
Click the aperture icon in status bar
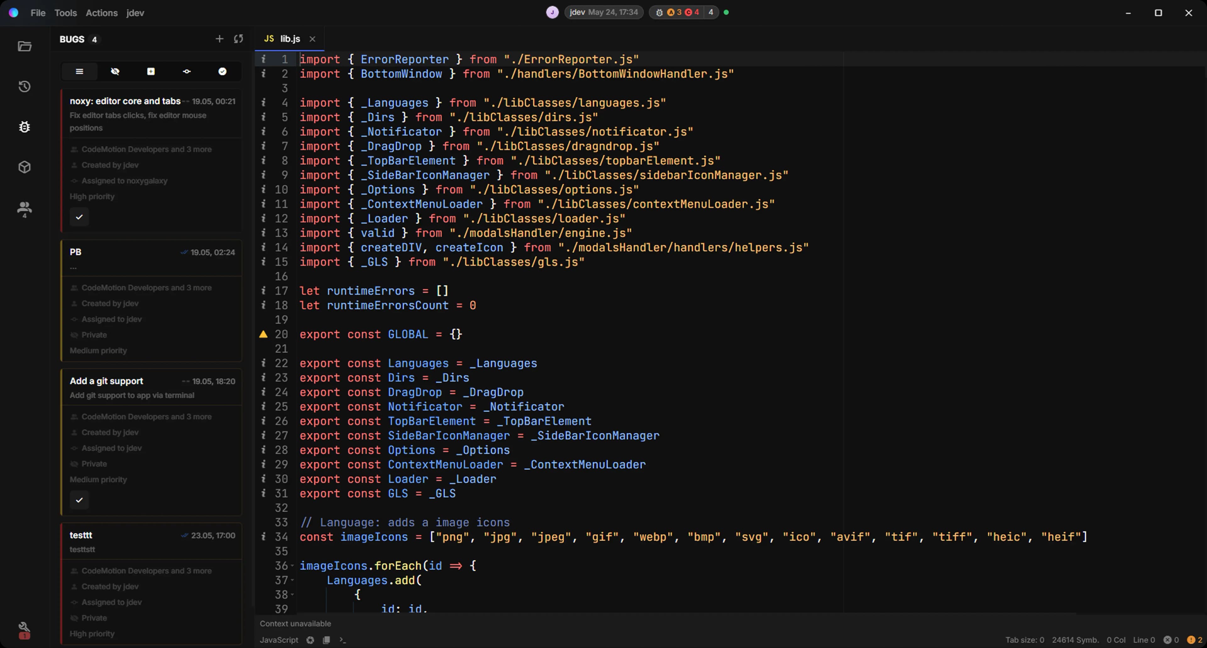click(x=310, y=640)
